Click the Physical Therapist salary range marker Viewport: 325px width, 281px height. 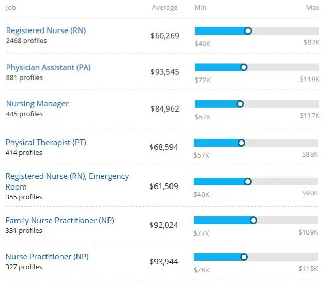241,143
